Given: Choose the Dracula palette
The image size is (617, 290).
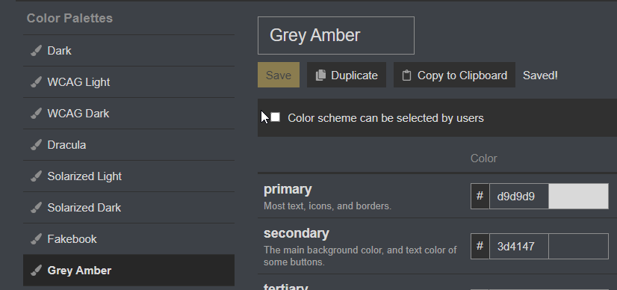Looking at the screenshot, I should click(x=128, y=145).
